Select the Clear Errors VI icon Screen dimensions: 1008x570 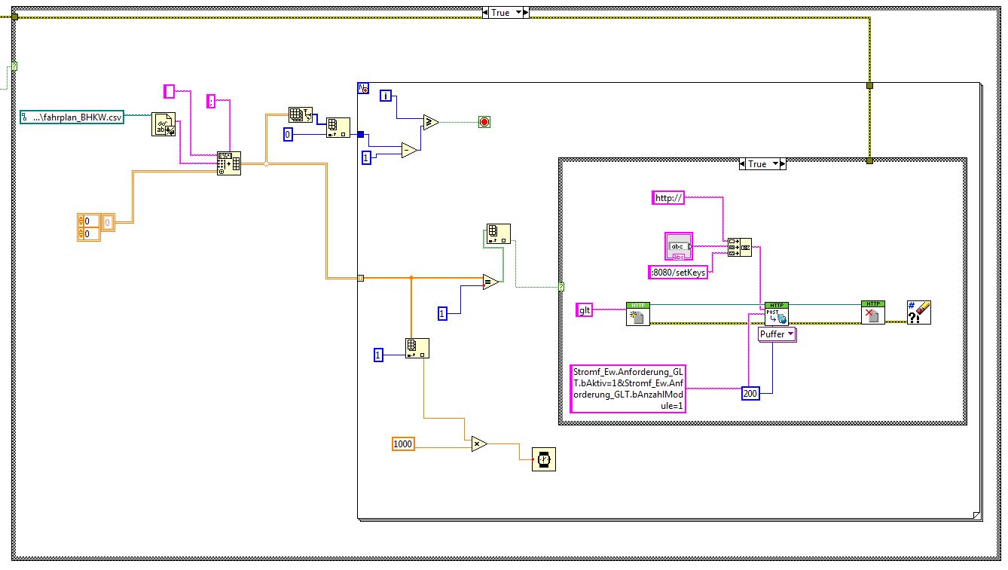click(x=919, y=312)
